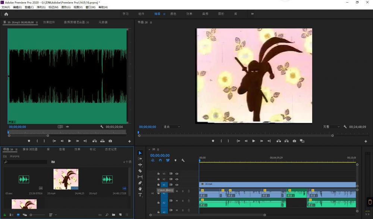Expand the workspace overflow chevrons
Viewport: 373px width, 219px height.
252,14
